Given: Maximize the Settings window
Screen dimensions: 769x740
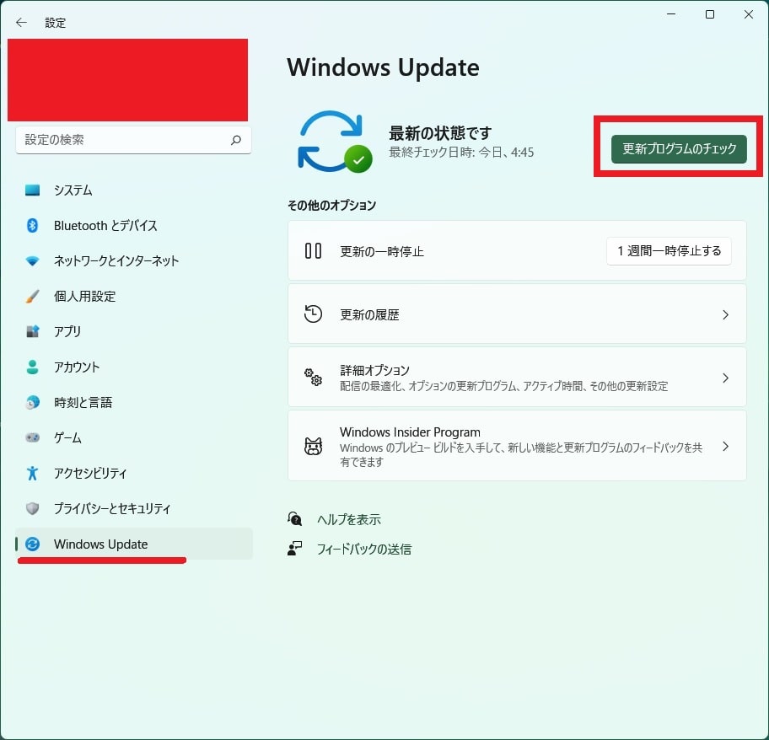Looking at the screenshot, I should tap(710, 14).
